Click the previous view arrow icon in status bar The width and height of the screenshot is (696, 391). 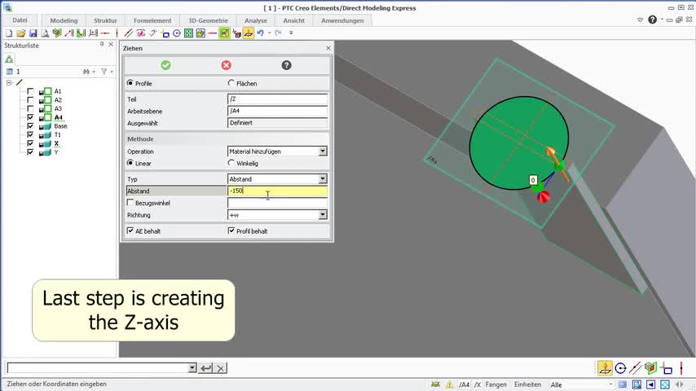pos(650,384)
